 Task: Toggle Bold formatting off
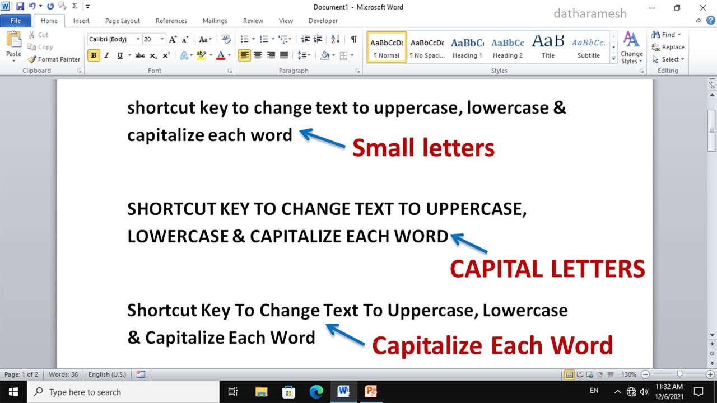pyautogui.click(x=94, y=55)
